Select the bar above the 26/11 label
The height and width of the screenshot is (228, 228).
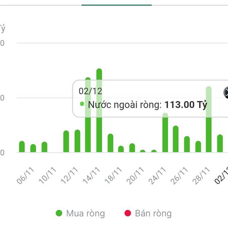(176, 139)
